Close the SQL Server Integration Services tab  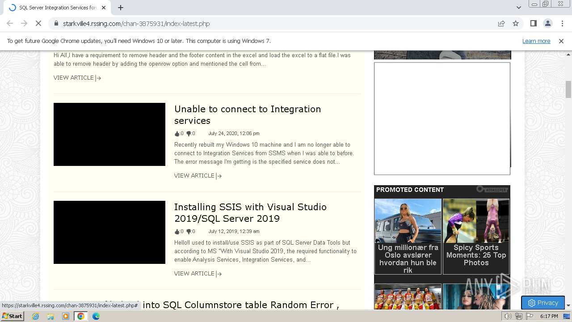104,8
